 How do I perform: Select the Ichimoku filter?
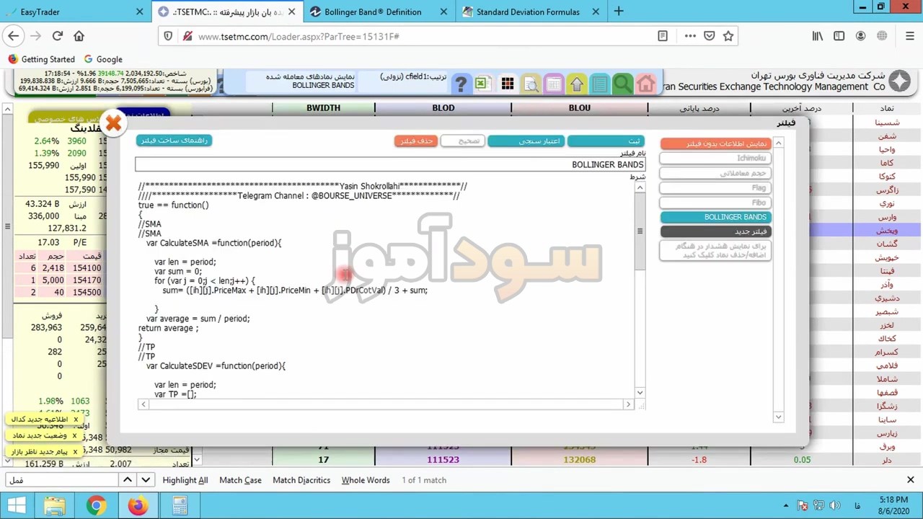tap(715, 158)
